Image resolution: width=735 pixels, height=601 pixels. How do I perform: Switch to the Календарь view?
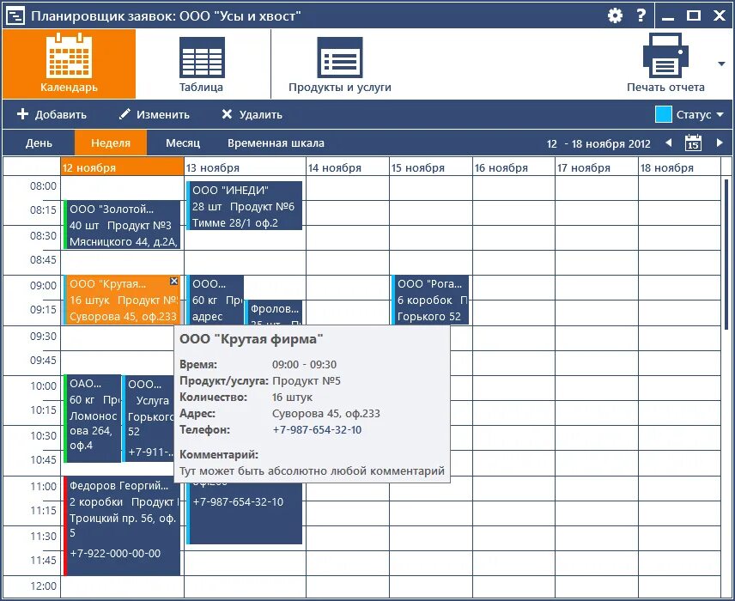pos(69,64)
